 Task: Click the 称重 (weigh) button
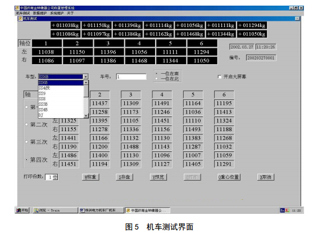[90, 177]
